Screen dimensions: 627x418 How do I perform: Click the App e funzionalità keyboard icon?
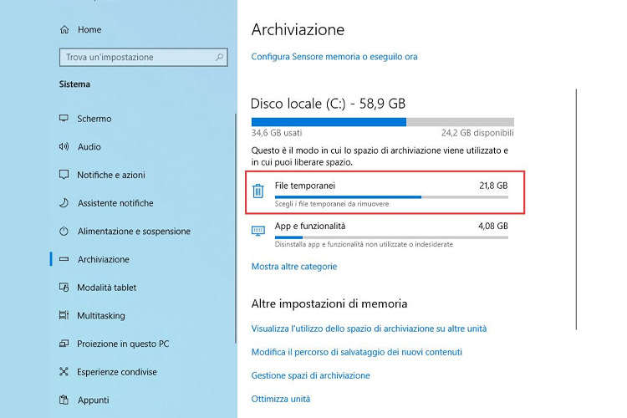tap(258, 231)
